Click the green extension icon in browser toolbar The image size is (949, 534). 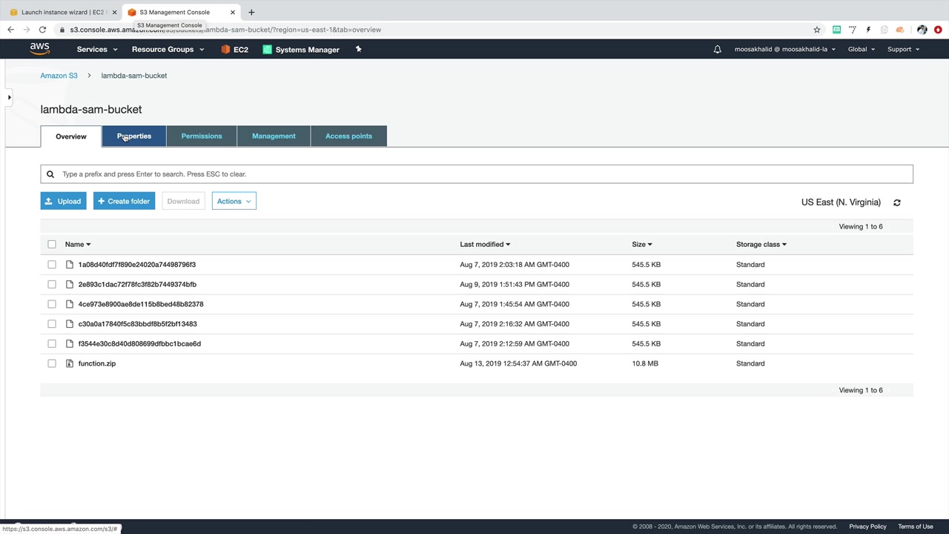(x=836, y=30)
